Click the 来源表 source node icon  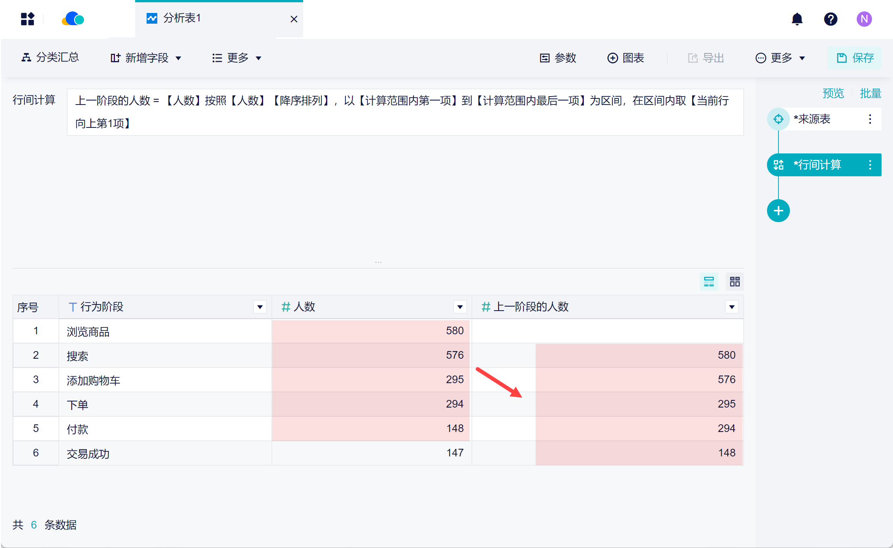pos(778,119)
